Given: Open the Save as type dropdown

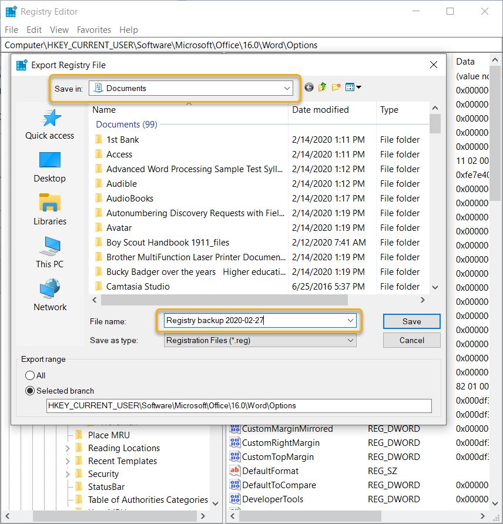Looking at the screenshot, I should tap(260, 341).
